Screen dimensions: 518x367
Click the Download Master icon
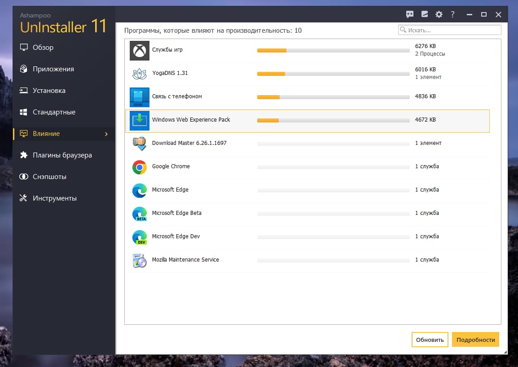pyautogui.click(x=139, y=144)
